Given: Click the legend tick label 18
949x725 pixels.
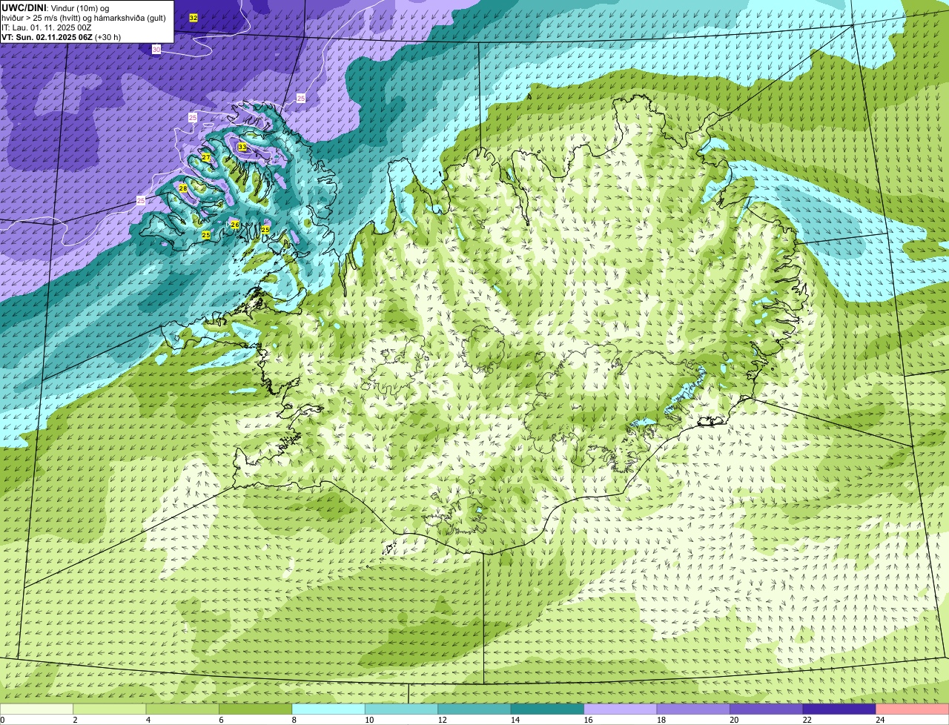Looking at the screenshot, I should (x=661, y=720).
